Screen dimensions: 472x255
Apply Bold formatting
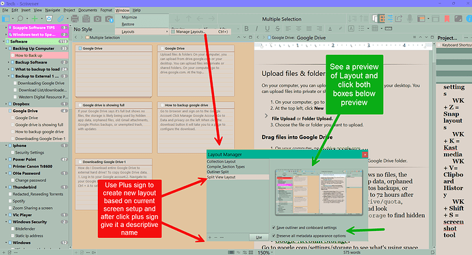click(246, 29)
